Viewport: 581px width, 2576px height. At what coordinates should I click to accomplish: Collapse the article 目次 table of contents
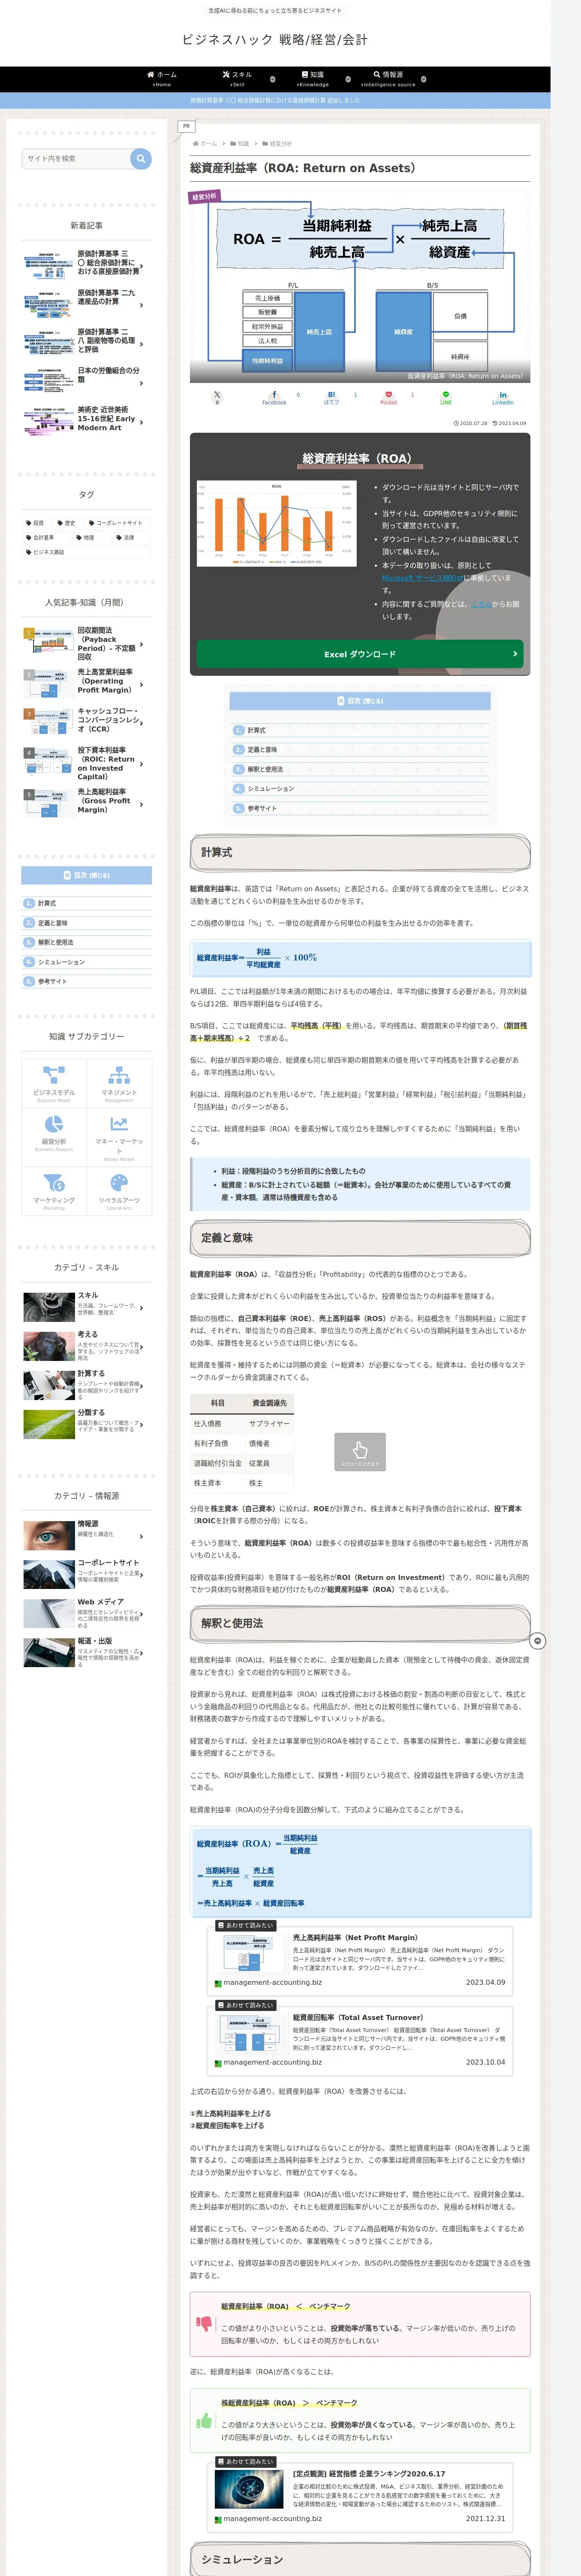pyautogui.click(x=359, y=701)
